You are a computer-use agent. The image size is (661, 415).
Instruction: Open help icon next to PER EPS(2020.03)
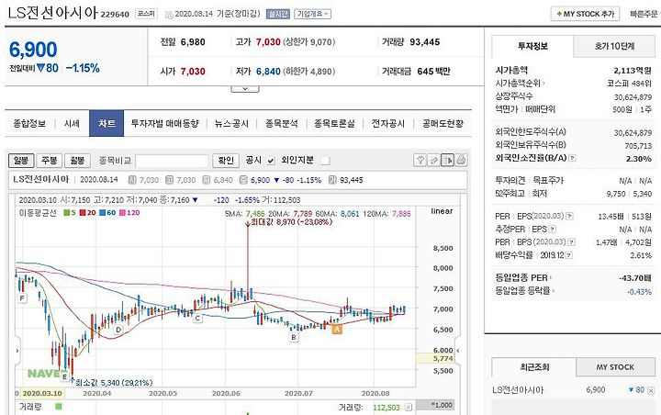click(569, 217)
